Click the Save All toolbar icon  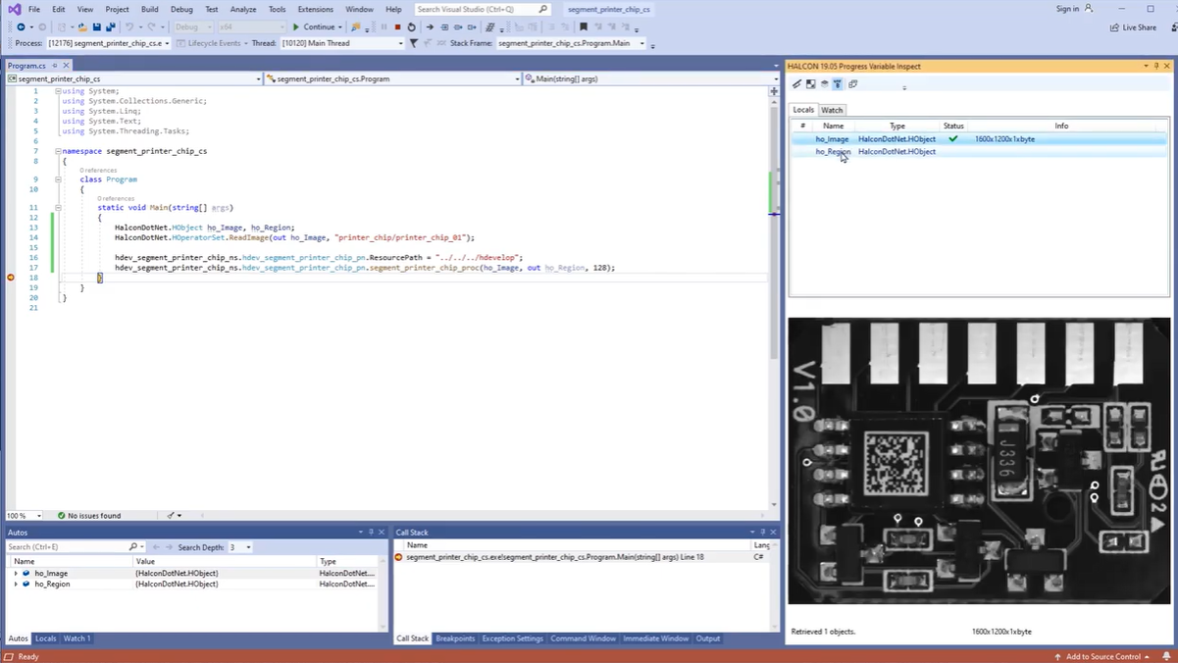(x=109, y=27)
